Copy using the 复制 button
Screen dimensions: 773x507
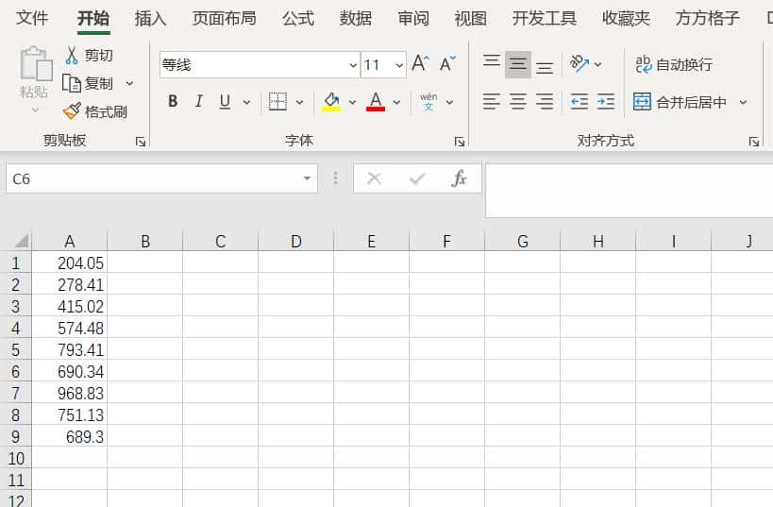point(88,83)
